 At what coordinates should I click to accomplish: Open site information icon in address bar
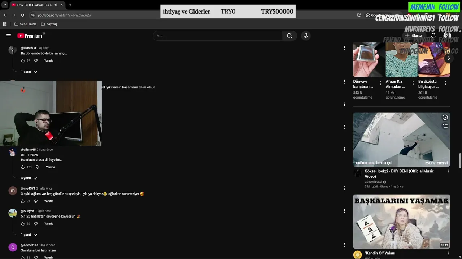(x=33, y=15)
